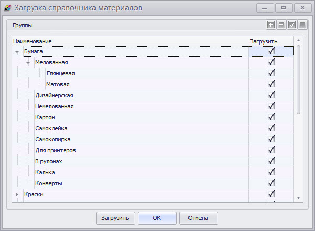The image size is (315, 231).
Task: Click the vertical scrollbar thumb
Action: pos(299,80)
